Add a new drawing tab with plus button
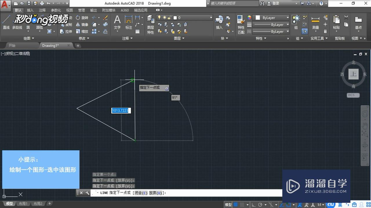The width and height of the screenshot is (371, 208). (78, 46)
